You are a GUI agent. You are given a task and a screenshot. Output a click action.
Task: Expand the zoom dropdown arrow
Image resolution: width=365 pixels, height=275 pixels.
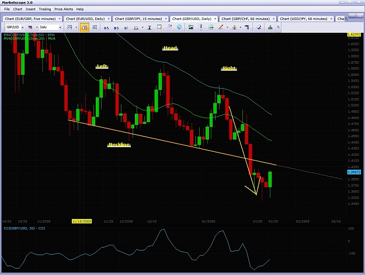tap(142, 27)
